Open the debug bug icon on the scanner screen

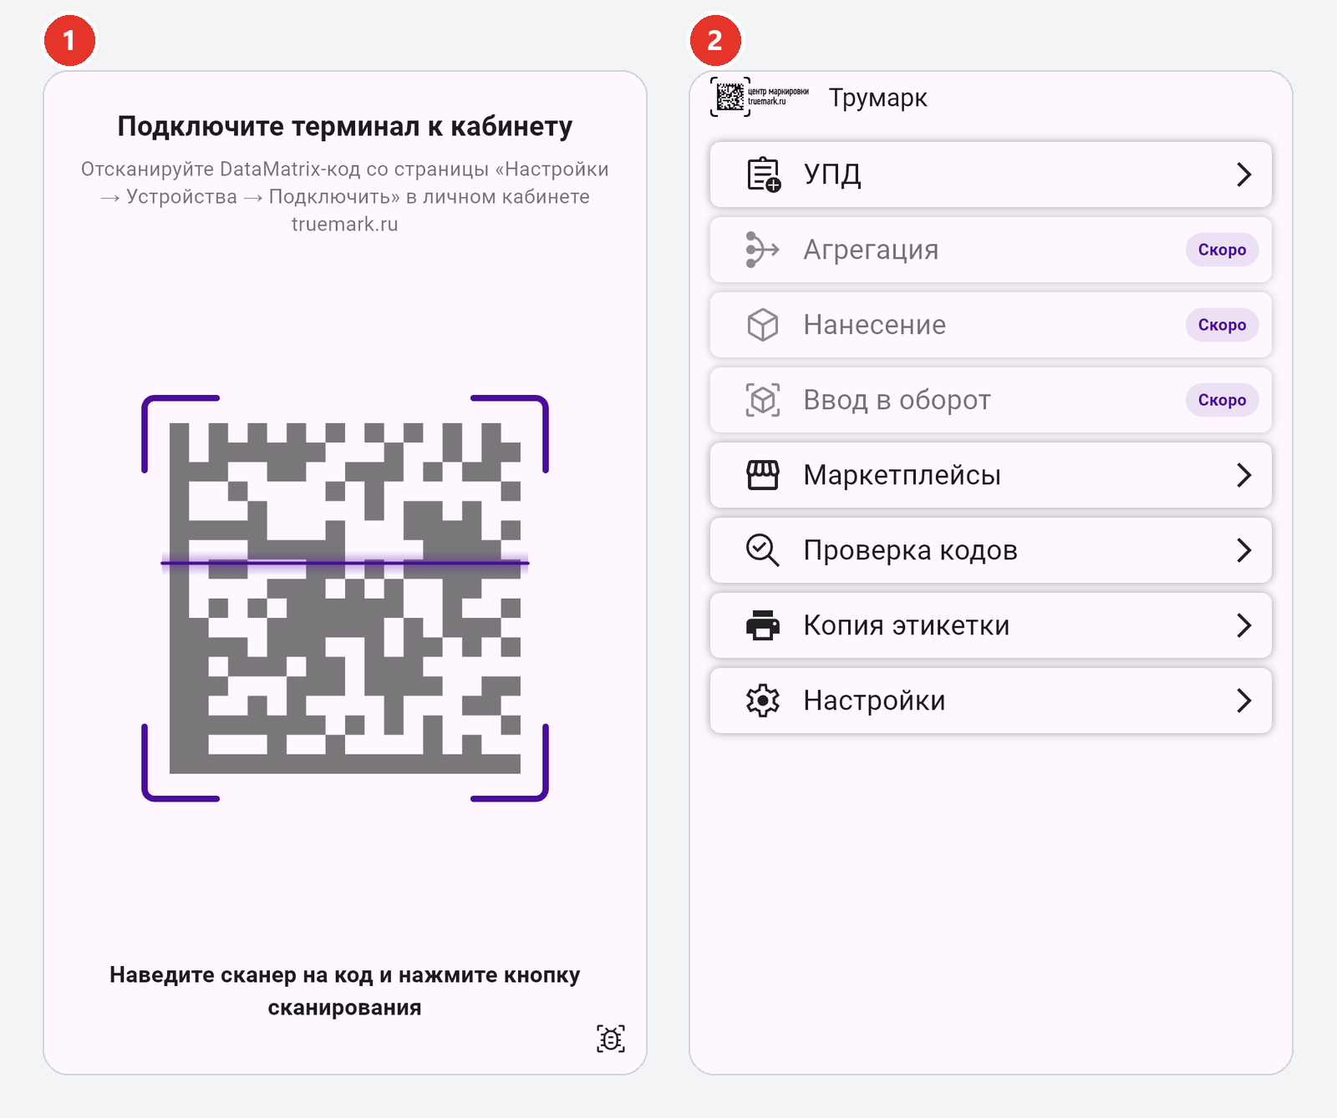pyautogui.click(x=611, y=1039)
